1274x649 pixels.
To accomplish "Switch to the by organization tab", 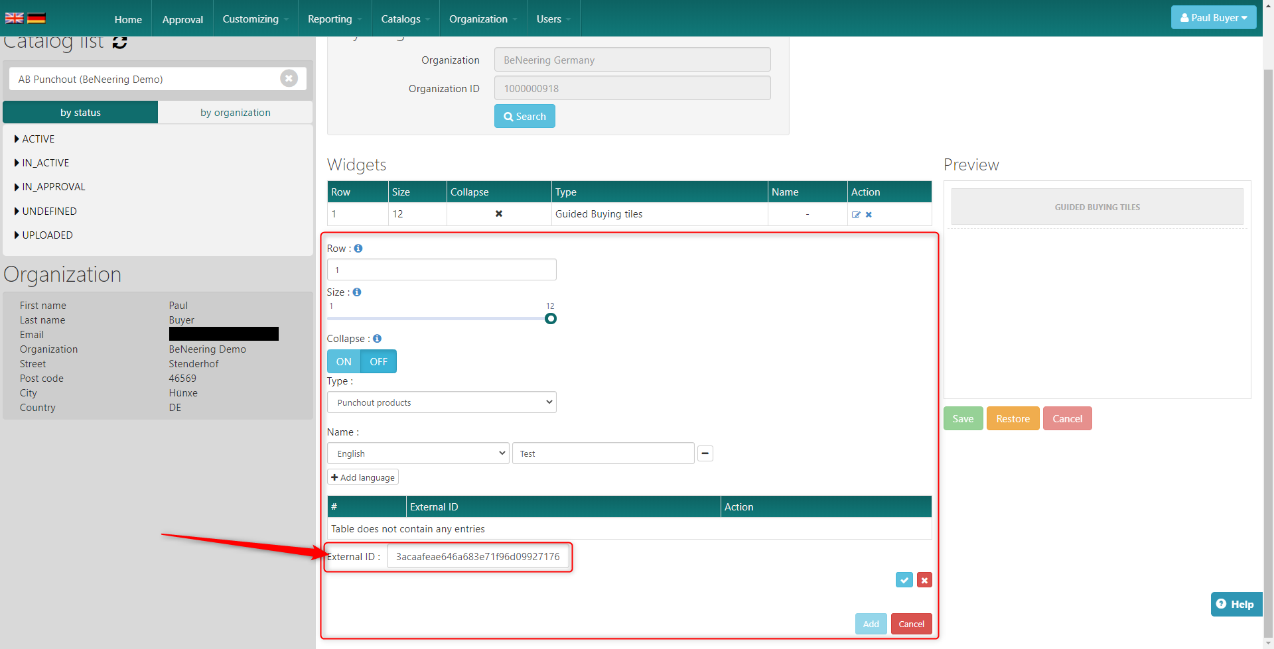I will [235, 113].
